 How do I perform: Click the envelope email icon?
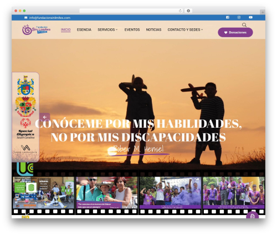click(25, 18)
